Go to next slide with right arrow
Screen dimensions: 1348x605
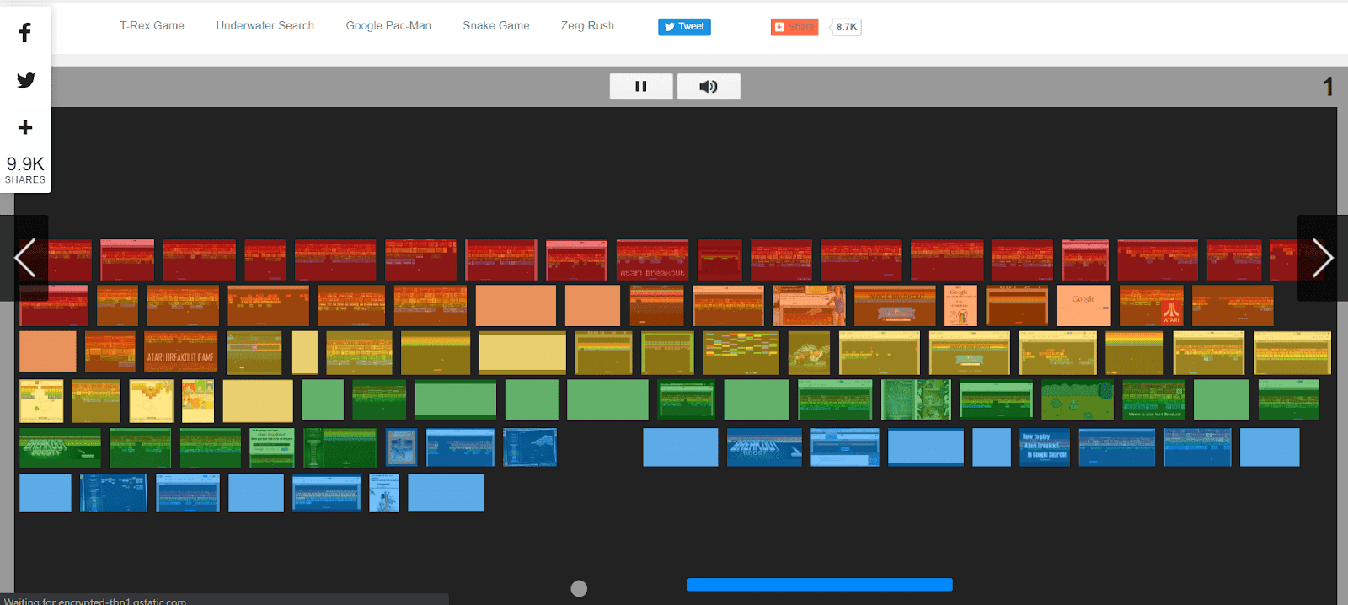pyautogui.click(x=1323, y=258)
